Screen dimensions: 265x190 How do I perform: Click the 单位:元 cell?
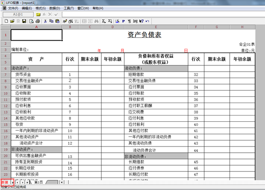pos(248,51)
